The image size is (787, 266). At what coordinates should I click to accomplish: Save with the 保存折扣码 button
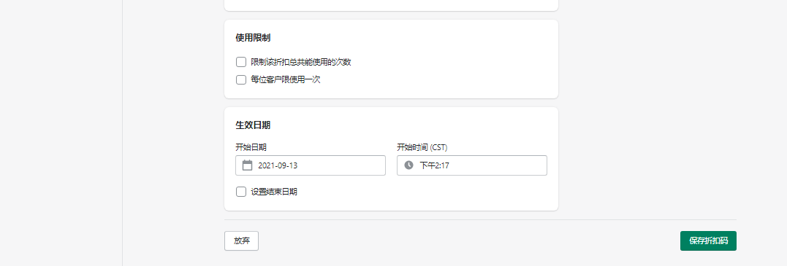pyautogui.click(x=708, y=241)
